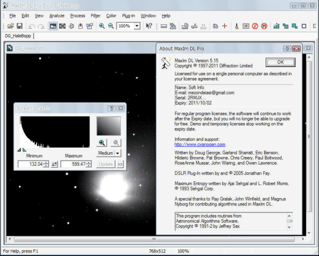Screen dimensions: 319x256
Task: Redo the action via the right curved-arrow icon
Action: click(41, 26)
